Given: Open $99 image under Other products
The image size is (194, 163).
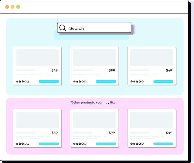Looking at the screenshot, I should point(94,120).
